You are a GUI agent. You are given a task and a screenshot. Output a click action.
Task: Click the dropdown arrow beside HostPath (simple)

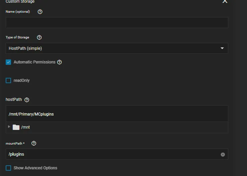[x=222, y=48]
